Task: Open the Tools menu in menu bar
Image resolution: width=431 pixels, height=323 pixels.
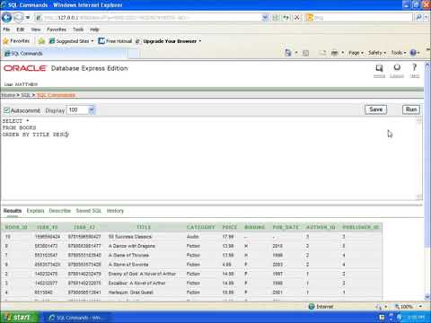Action: (x=78, y=30)
